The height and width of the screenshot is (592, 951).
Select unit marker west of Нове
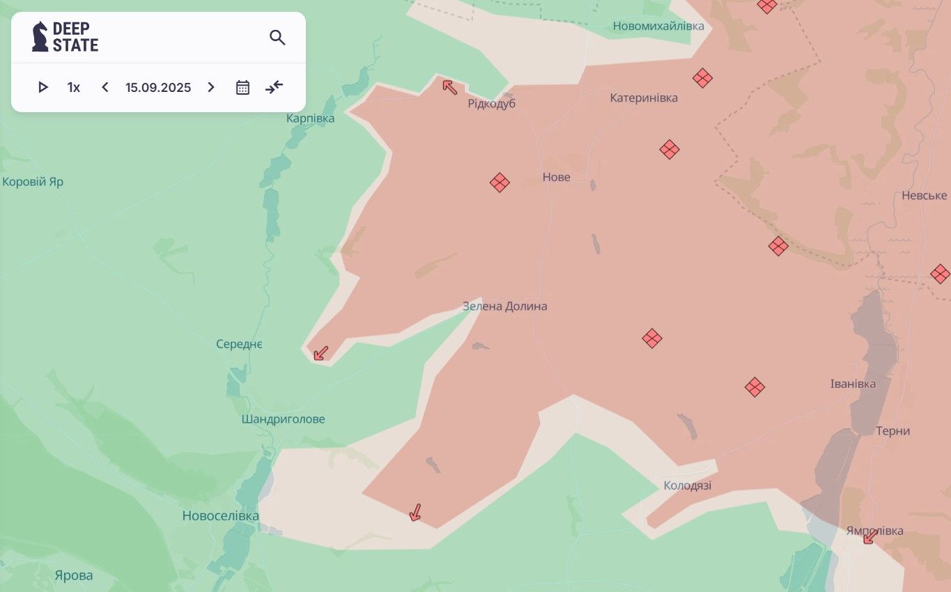(x=500, y=182)
